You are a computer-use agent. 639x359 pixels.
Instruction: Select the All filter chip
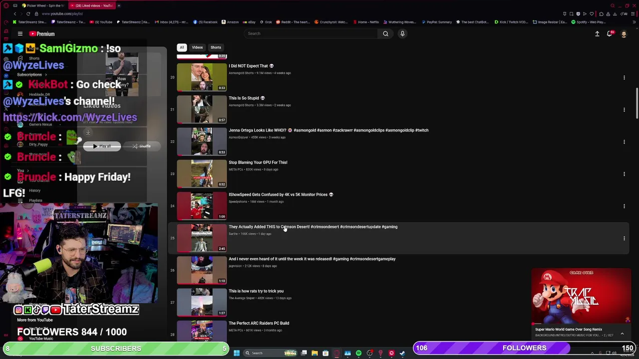pyautogui.click(x=182, y=47)
